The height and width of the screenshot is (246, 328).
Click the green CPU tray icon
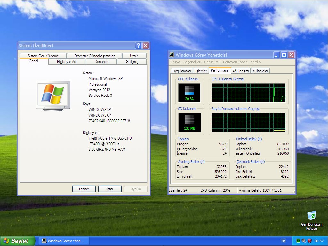pyautogui.click(x=298, y=241)
